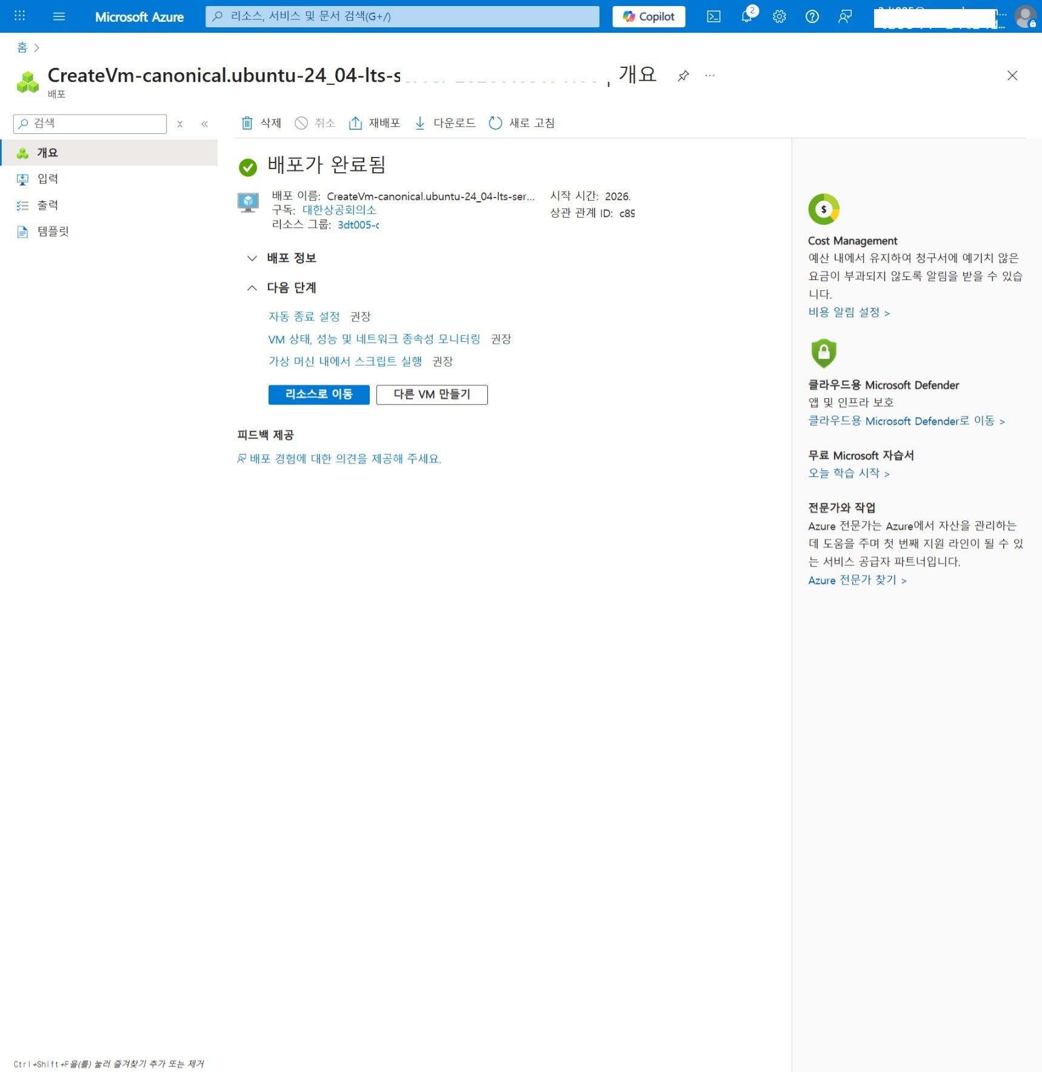
Task: Open the 가상 머신 내에서 스크립트 실행 link
Action: tap(345, 361)
